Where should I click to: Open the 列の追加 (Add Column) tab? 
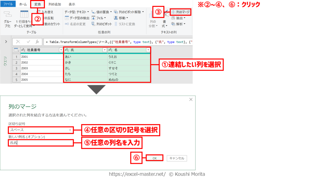55,4
